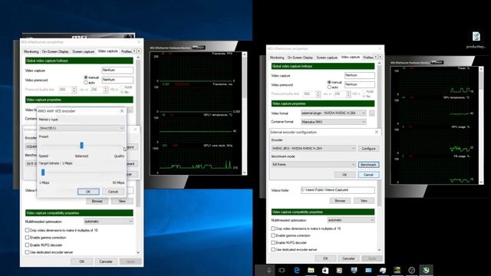Viewport: 491px width, 276px height.
Task: Open Multithreaded optimization dropdown in right window
Action: [351, 220]
